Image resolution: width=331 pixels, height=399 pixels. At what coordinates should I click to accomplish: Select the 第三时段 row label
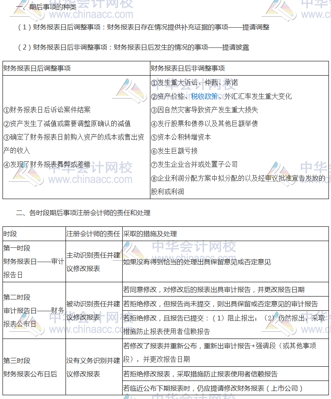[17, 360]
